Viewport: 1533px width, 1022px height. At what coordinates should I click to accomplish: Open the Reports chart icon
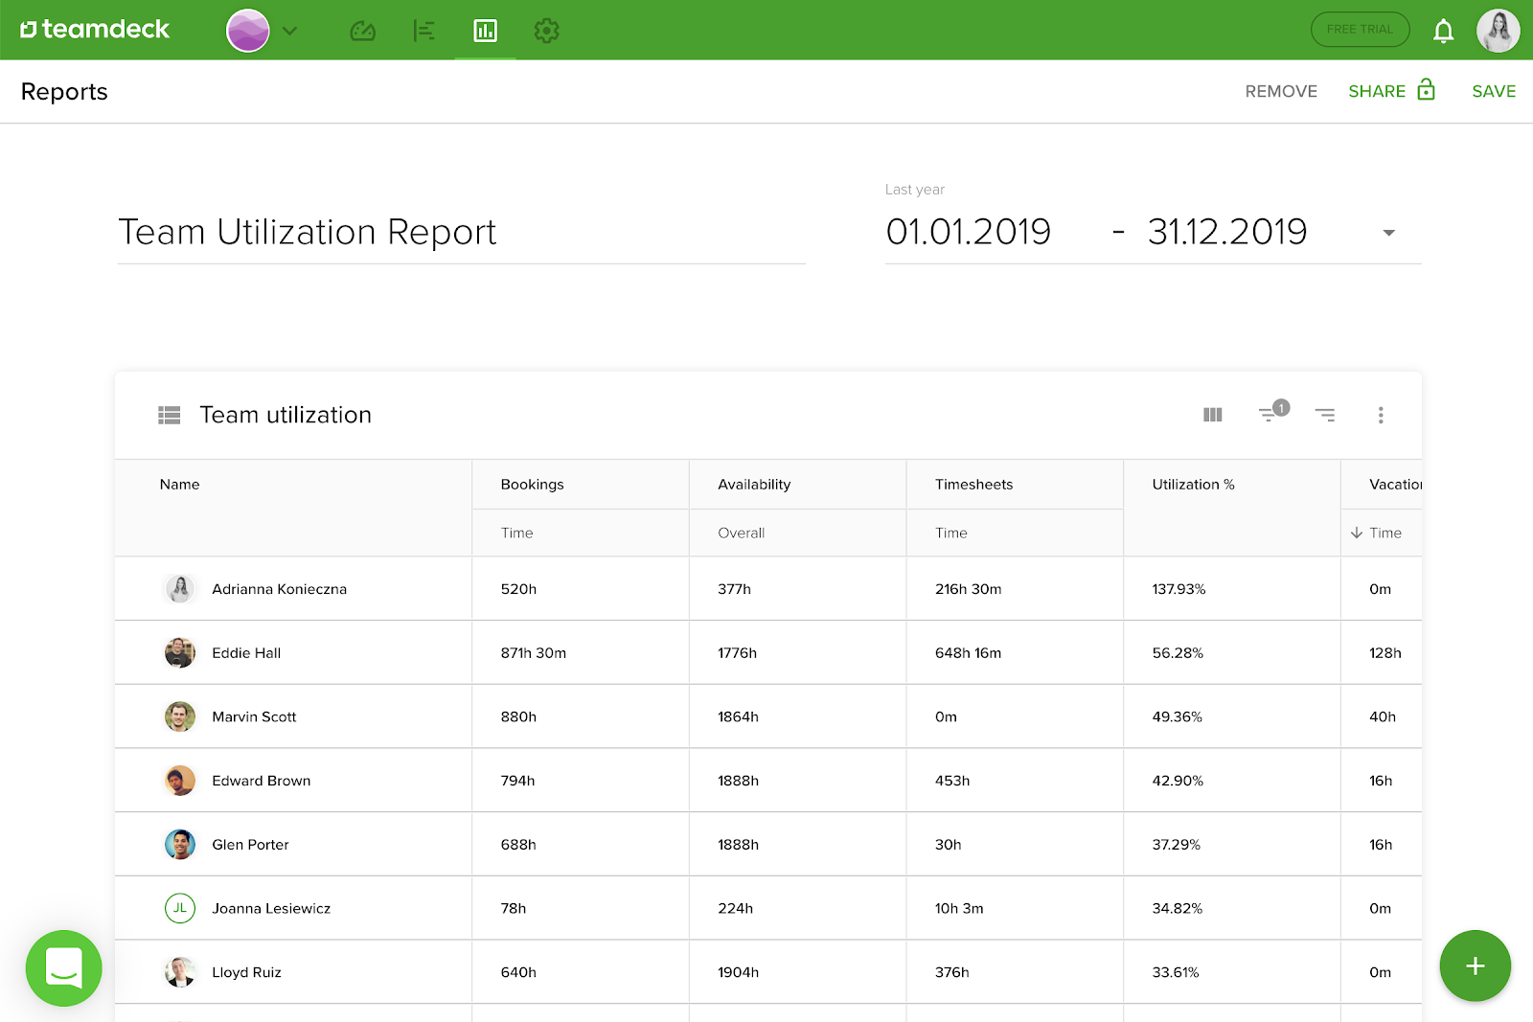tap(486, 31)
